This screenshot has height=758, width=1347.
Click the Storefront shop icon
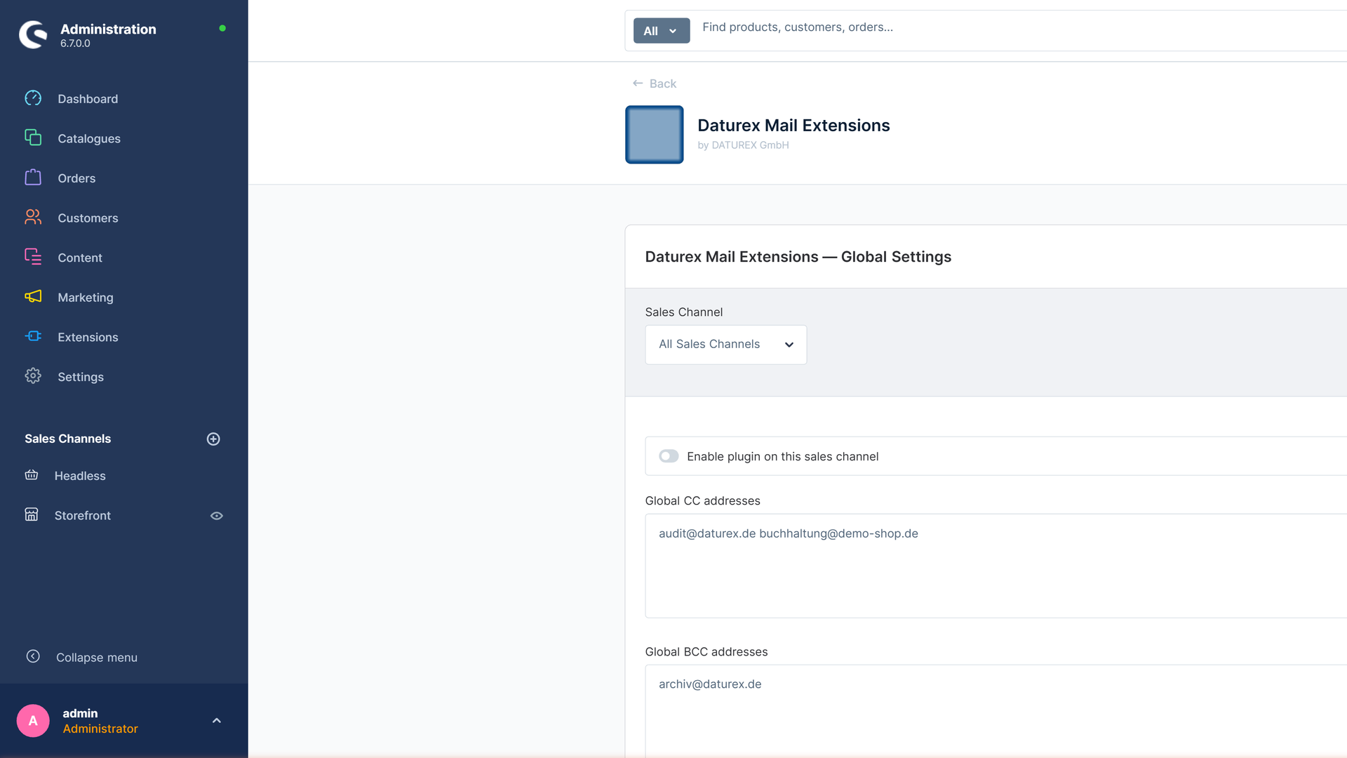pyautogui.click(x=32, y=514)
